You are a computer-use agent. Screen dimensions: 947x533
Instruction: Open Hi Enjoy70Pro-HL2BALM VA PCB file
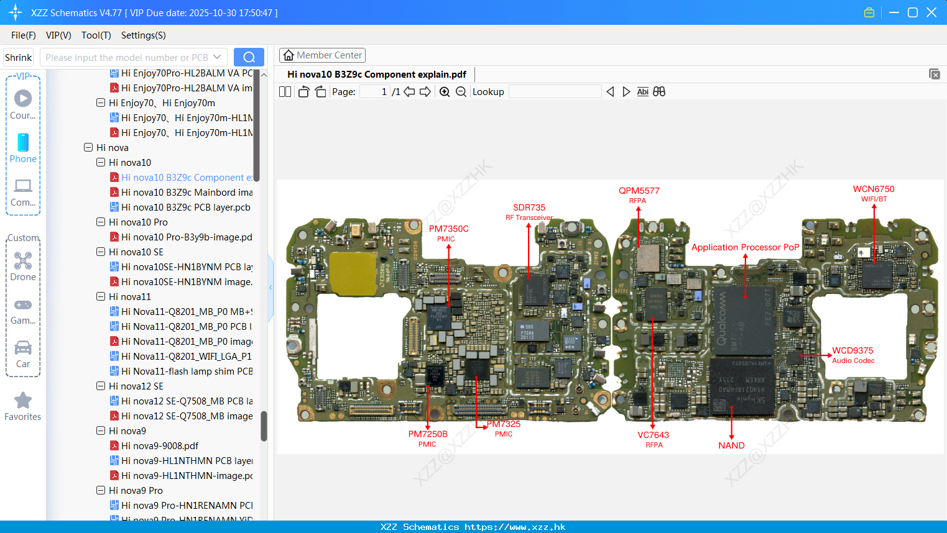coord(182,73)
